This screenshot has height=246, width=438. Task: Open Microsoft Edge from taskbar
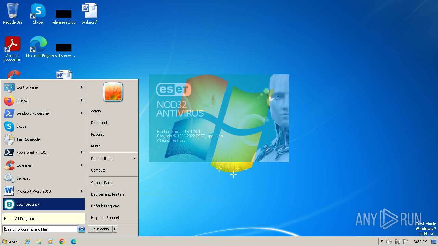74,242
